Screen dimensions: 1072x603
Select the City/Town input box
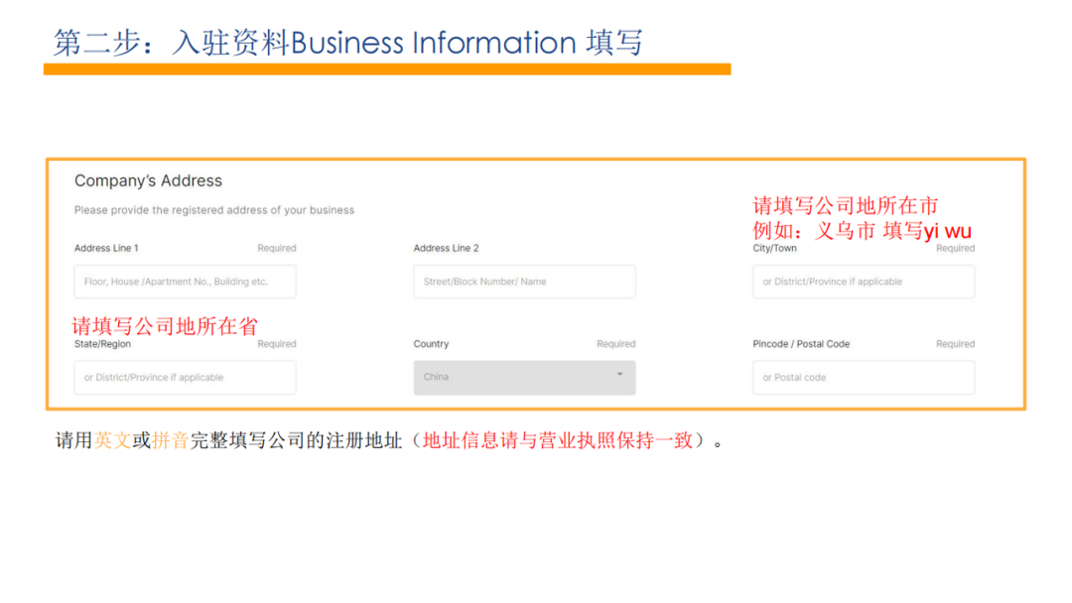[x=863, y=282]
